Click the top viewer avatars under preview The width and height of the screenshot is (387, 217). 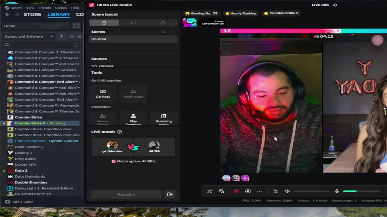point(236,178)
